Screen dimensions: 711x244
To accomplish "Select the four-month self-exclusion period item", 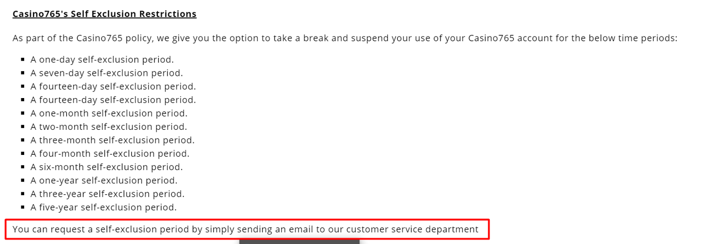I will click(x=110, y=154).
